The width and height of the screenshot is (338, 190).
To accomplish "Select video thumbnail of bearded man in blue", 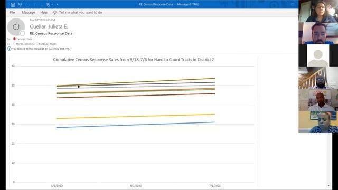I will 318,33.
